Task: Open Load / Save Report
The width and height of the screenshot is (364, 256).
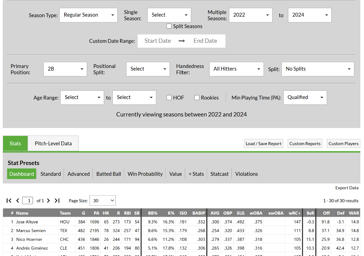Action: point(263,144)
